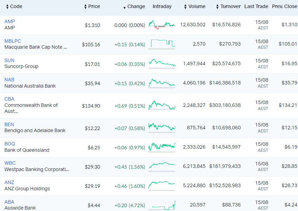
Task: Select MBLPC previous close $105.01
Action: (288, 44)
